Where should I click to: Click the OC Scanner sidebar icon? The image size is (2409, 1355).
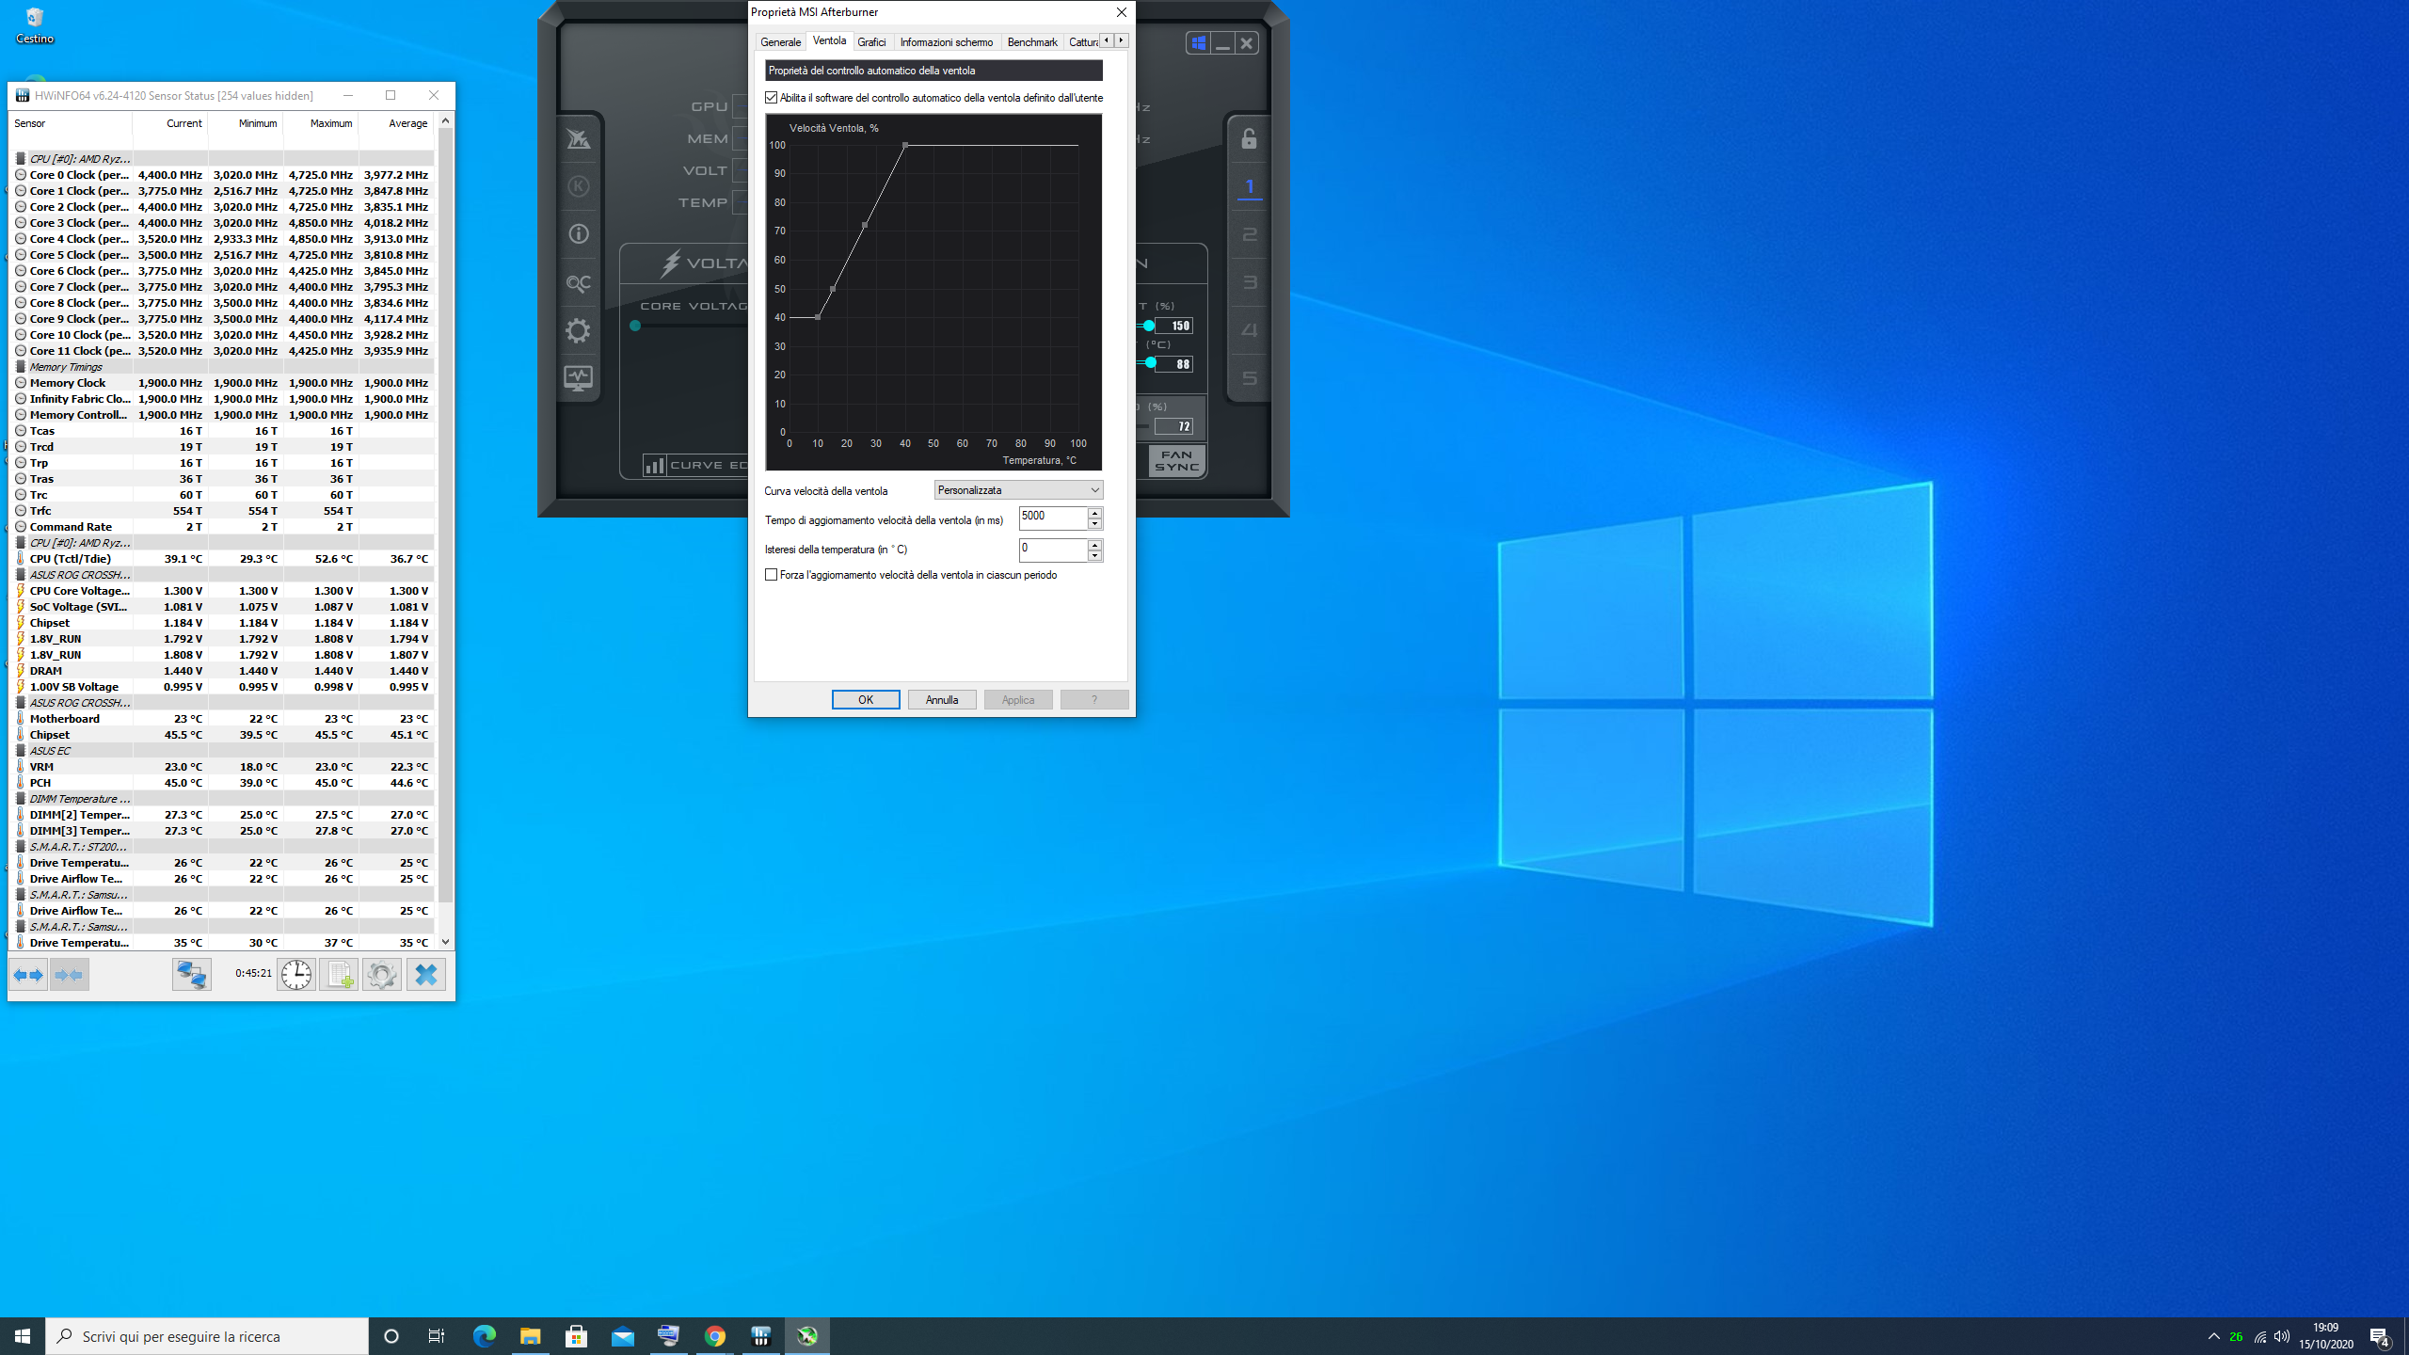[x=578, y=282]
